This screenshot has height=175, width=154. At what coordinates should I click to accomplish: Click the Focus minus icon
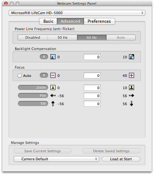[x=53, y=75]
